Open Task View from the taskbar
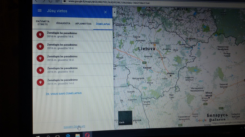 57,136
